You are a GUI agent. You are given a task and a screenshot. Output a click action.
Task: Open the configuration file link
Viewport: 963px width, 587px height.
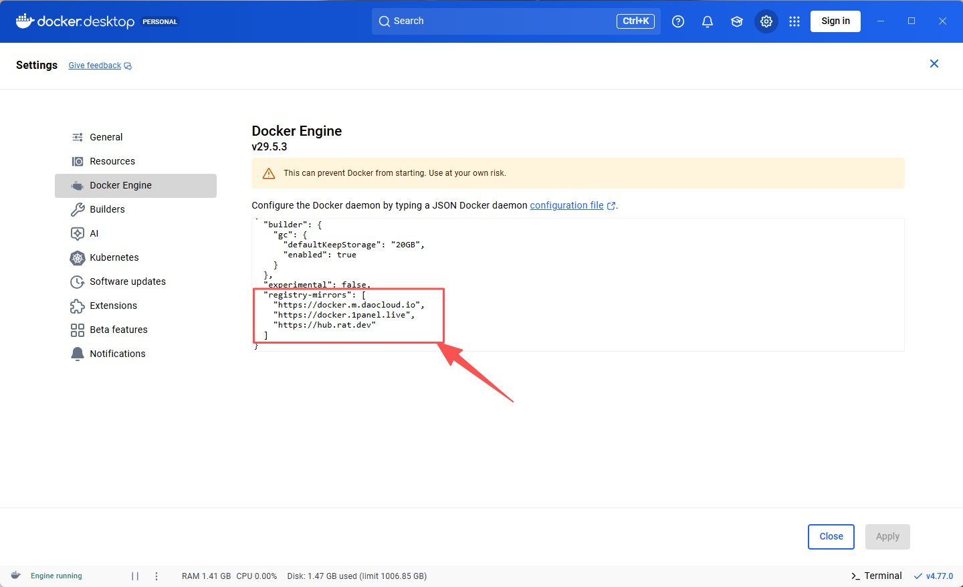click(x=566, y=205)
